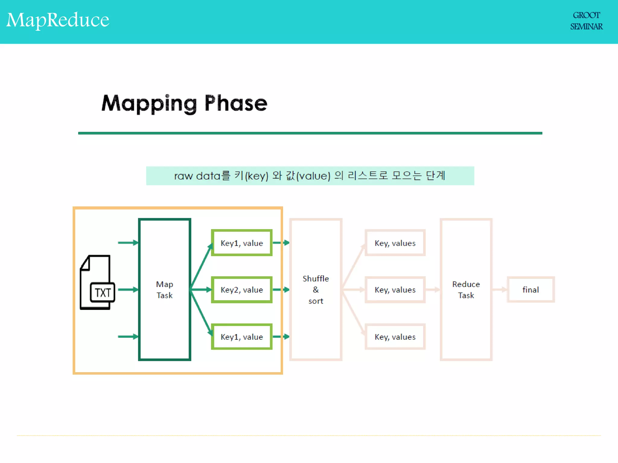Click the top Key1, value box
The image size is (618, 463).
tap(242, 243)
